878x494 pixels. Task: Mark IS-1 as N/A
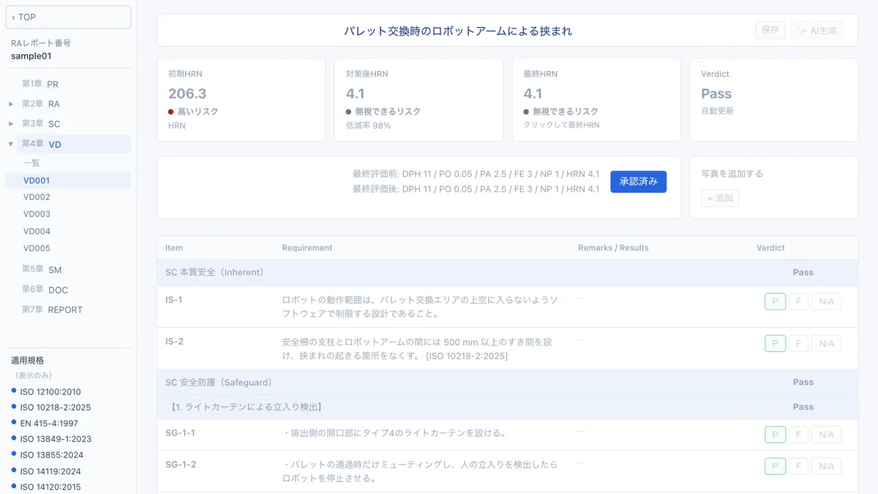(826, 302)
